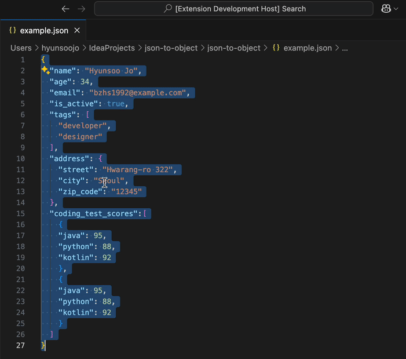This screenshot has width=406, height=359.
Task: Click the age value 34
Action: pyautogui.click(x=85, y=82)
